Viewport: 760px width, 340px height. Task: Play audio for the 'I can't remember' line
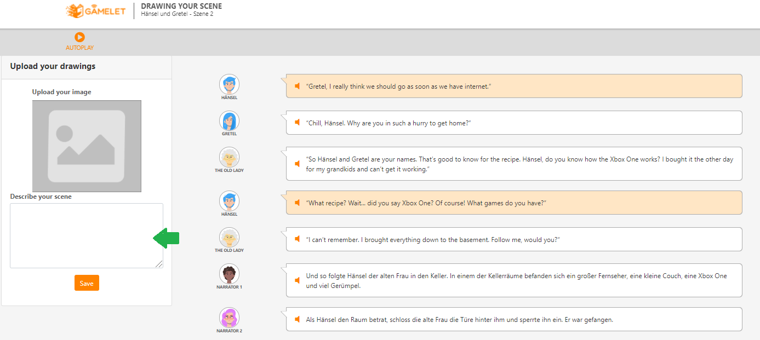(x=298, y=239)
